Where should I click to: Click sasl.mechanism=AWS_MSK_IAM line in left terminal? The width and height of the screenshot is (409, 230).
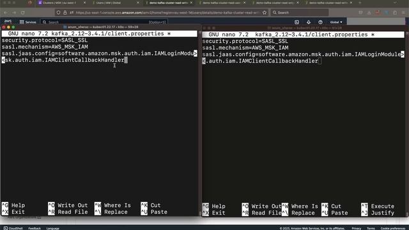click(45, 47)
